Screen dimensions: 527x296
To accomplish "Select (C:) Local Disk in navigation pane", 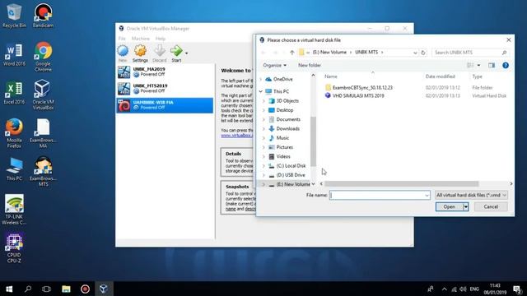I will click(x=291, y=166).
